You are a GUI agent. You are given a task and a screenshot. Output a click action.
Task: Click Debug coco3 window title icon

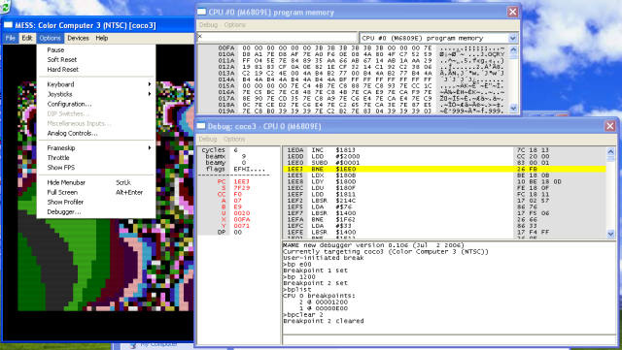coord(201,126)
